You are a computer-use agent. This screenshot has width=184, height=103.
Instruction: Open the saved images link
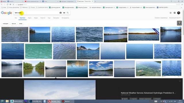click(x=161, y=18)
